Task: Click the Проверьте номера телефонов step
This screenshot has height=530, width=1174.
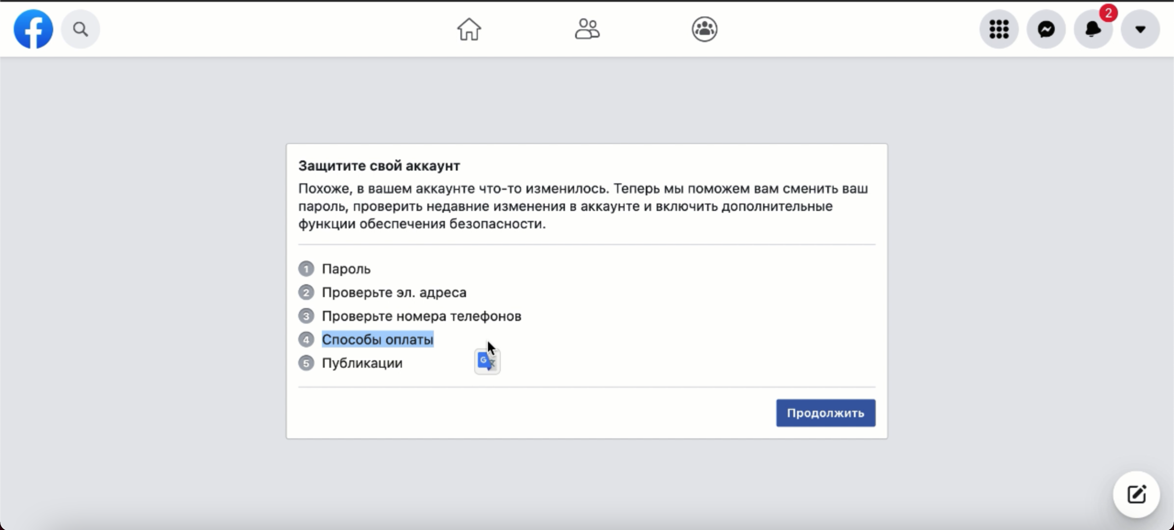Action: 421,316
